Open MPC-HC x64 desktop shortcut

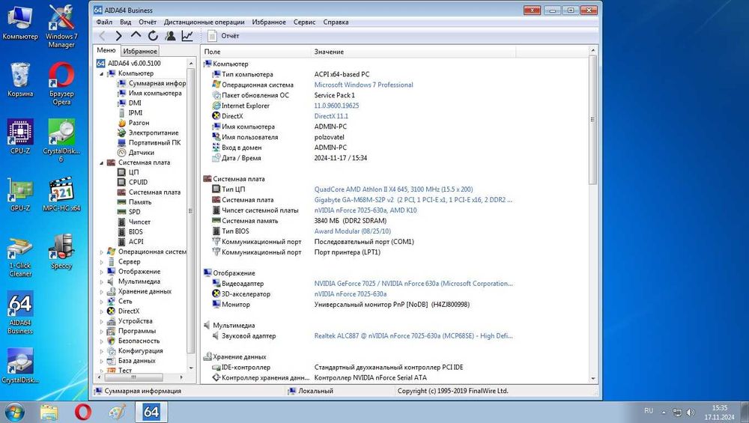click(61, 195)
